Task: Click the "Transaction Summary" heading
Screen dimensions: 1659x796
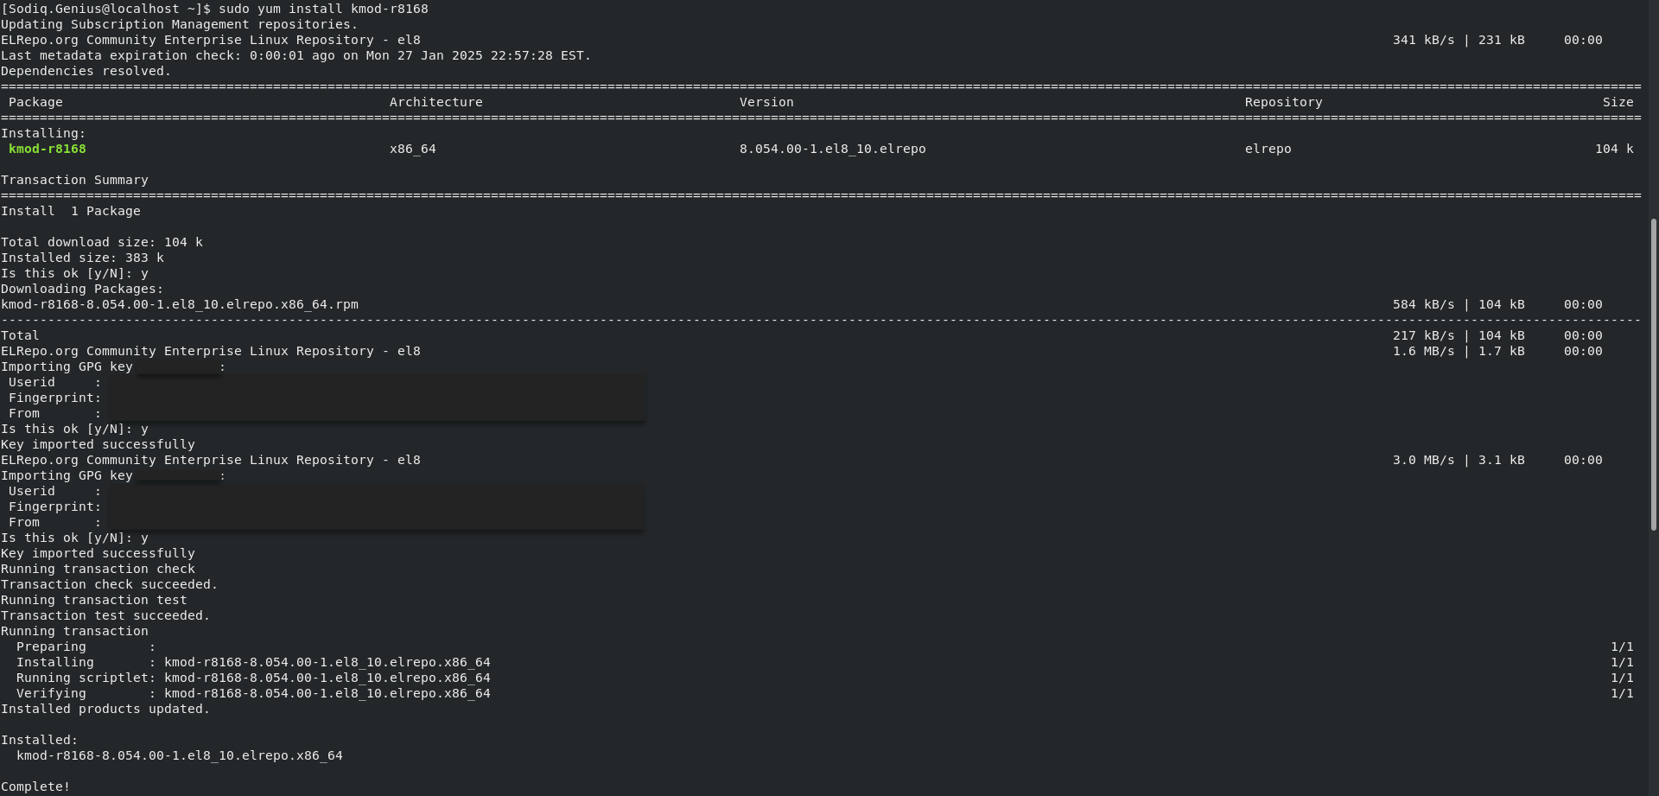Action: point(74,180)
